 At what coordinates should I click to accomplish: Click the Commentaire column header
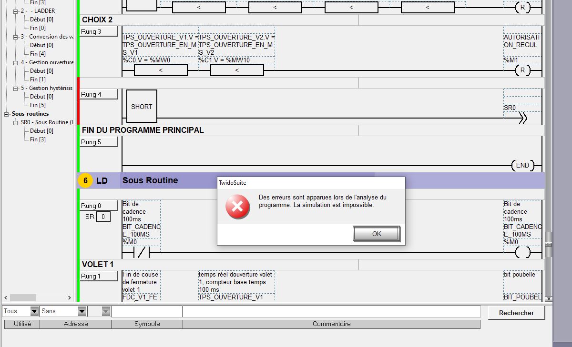[331, 324]
